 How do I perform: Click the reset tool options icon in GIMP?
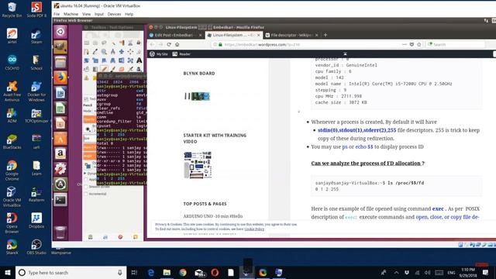tap(136, 237)
